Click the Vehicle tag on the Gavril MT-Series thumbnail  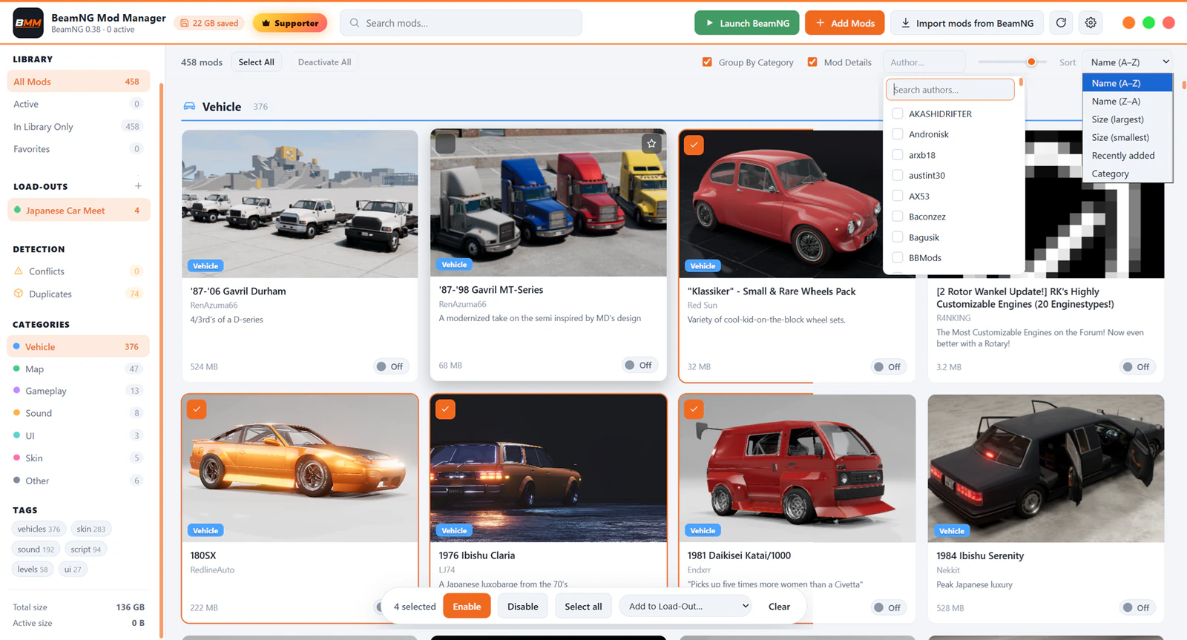tap(454, 264)
